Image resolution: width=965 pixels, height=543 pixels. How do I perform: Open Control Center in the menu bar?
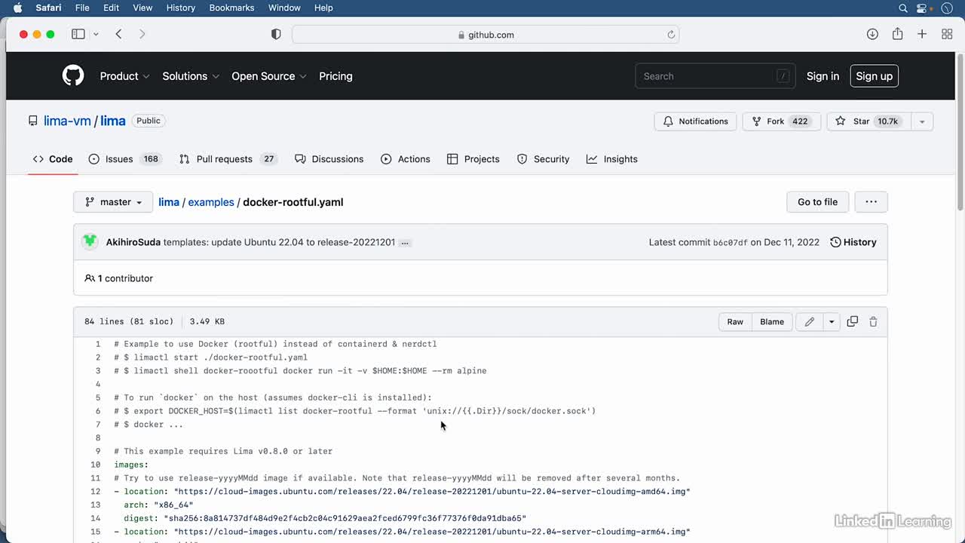coord(921,8)
